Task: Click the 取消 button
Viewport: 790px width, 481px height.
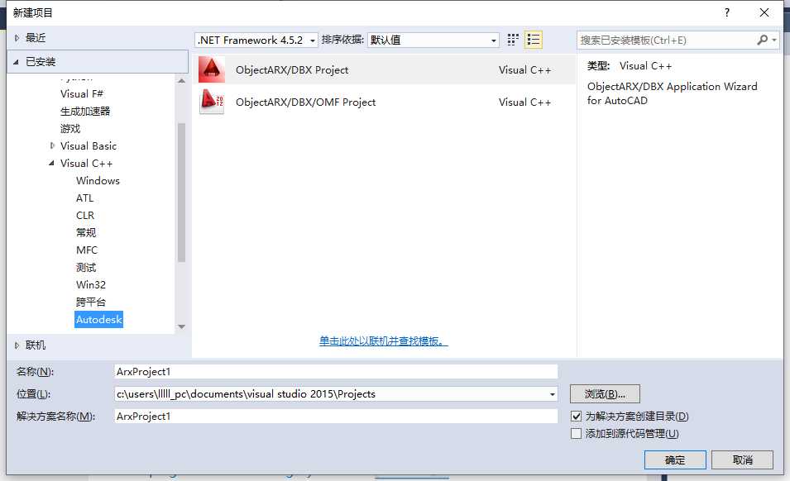Action: tap(743, 460)
